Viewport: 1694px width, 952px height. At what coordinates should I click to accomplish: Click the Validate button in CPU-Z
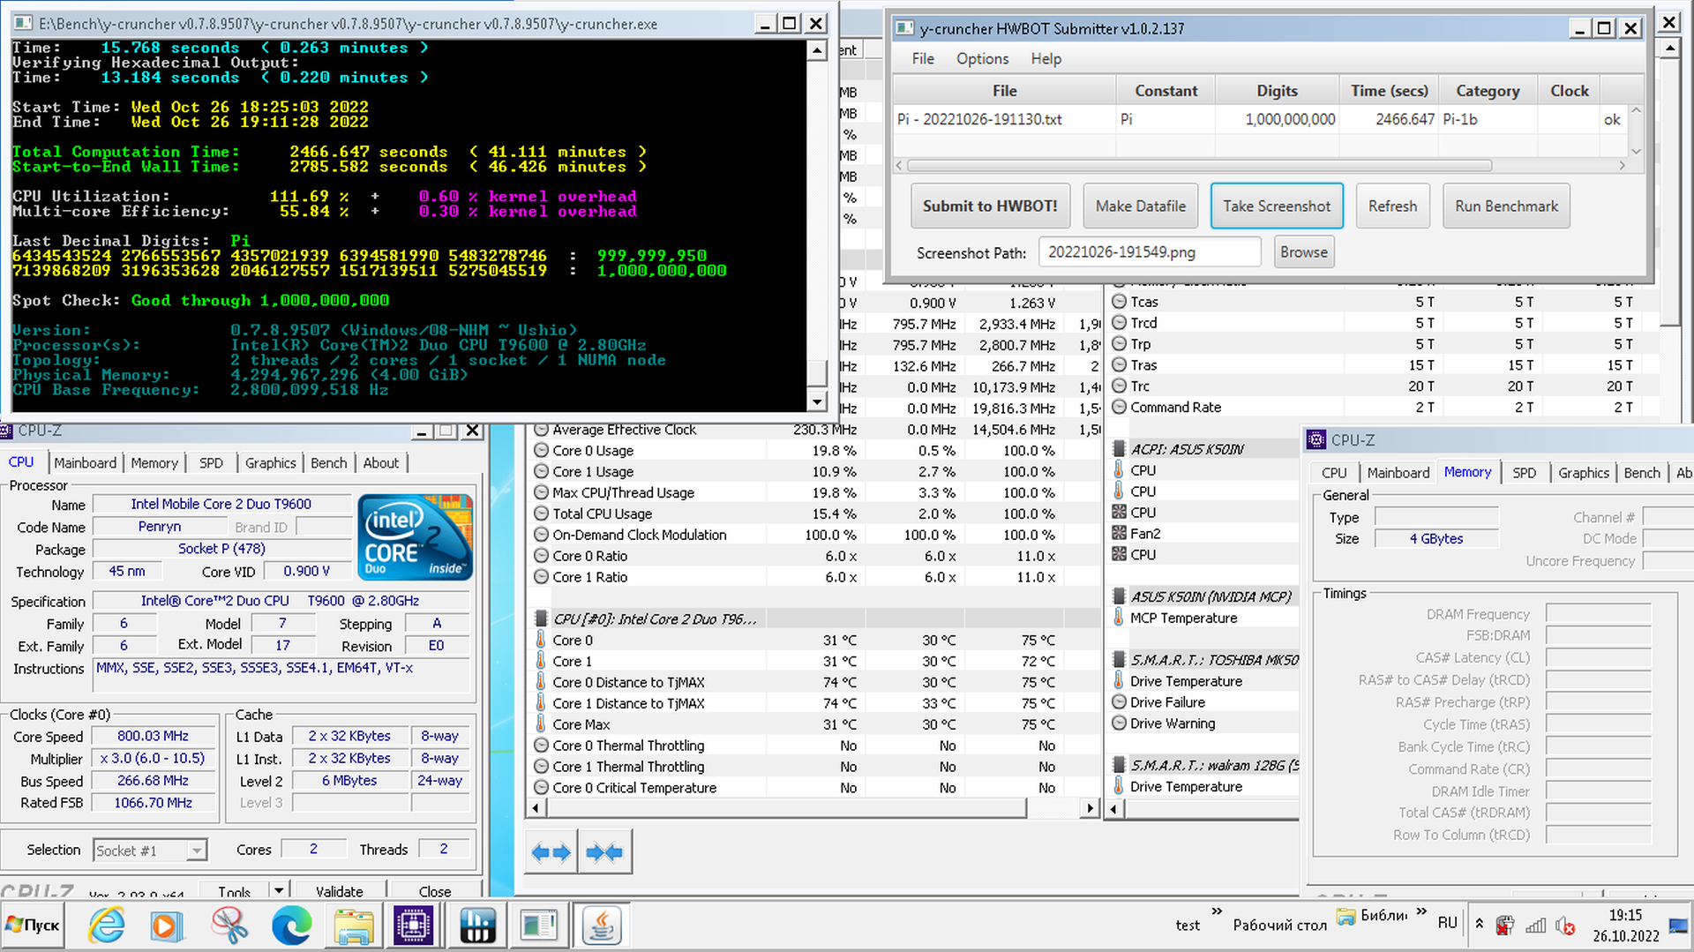[x=339, y=891]
